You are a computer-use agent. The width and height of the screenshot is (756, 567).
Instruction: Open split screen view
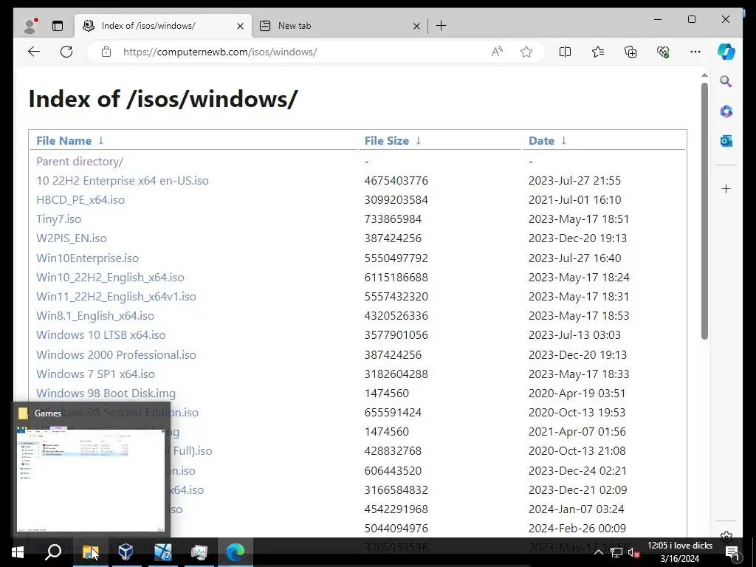coord(565,52)
